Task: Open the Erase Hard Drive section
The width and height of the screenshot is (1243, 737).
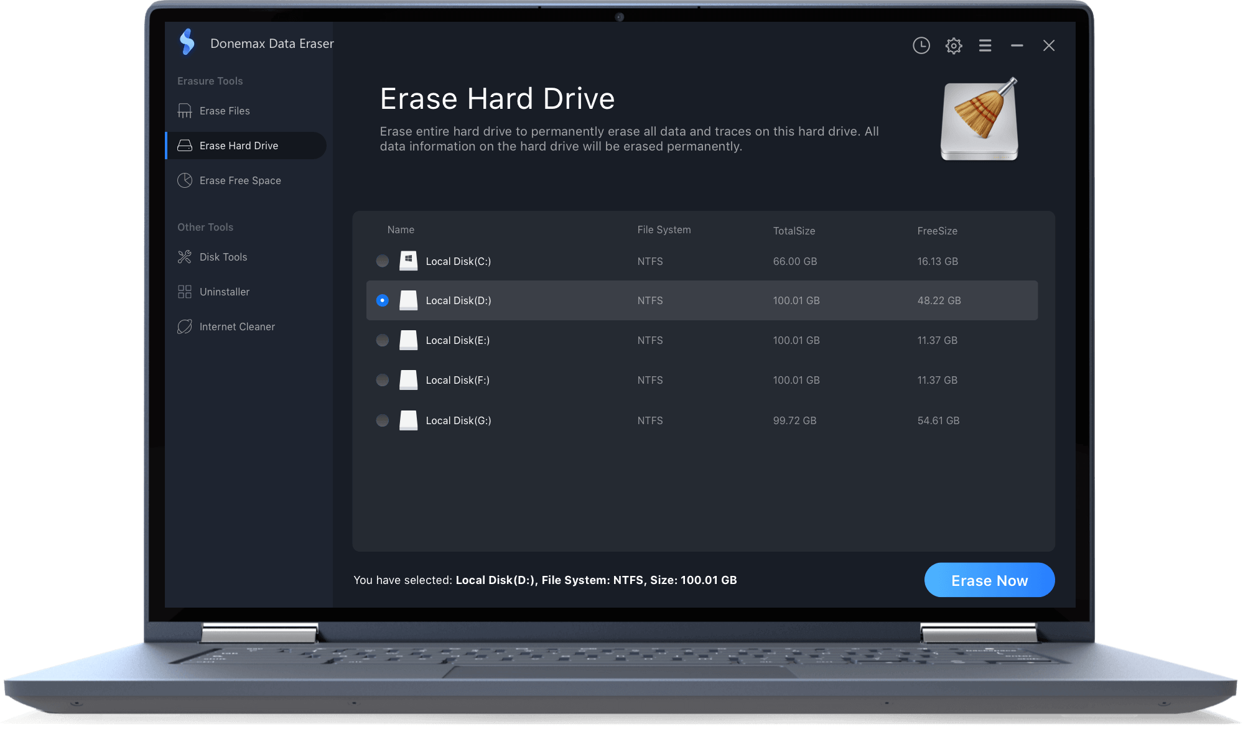Action: pyautogui.click(x=246, y=146)
